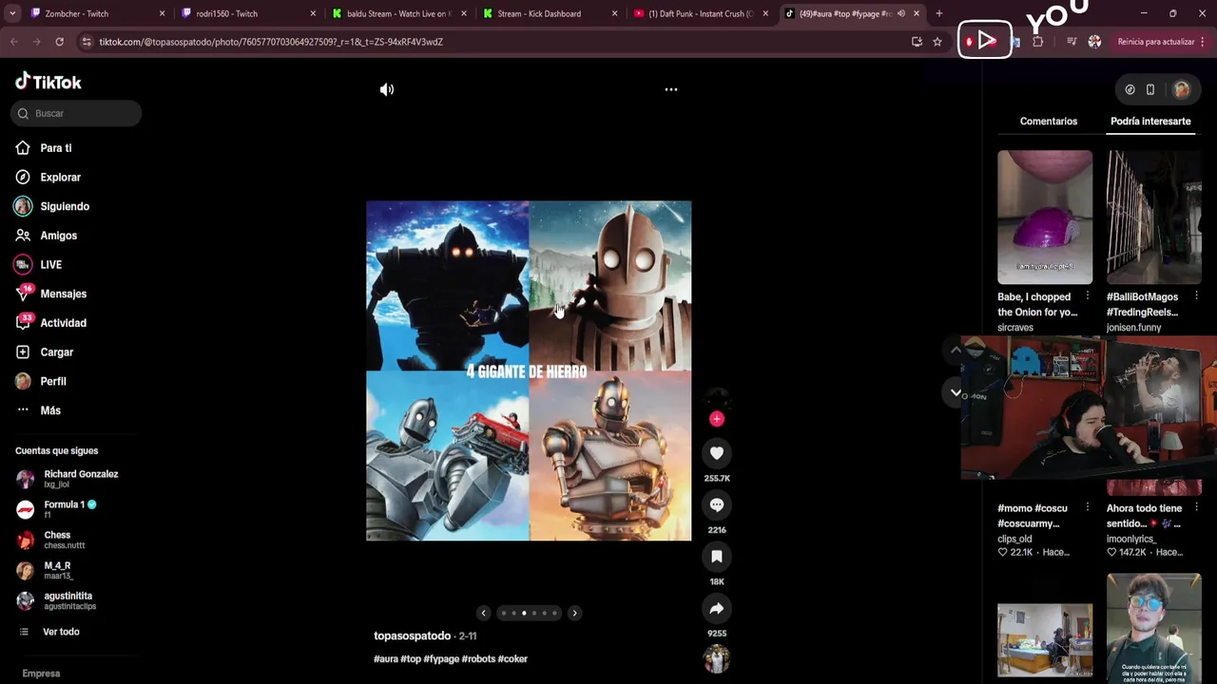Open #BalliBotMagos recommended video thumbnail
The width and height of the screenshot is (1217, 684).
[x=1154, y=218]
